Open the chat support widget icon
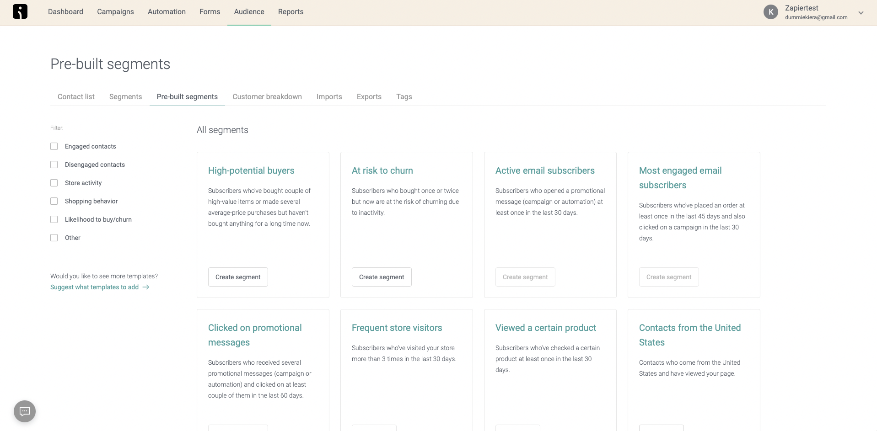Image resolution: width=877 pixels, height=431 pixels. click(25, 411)
